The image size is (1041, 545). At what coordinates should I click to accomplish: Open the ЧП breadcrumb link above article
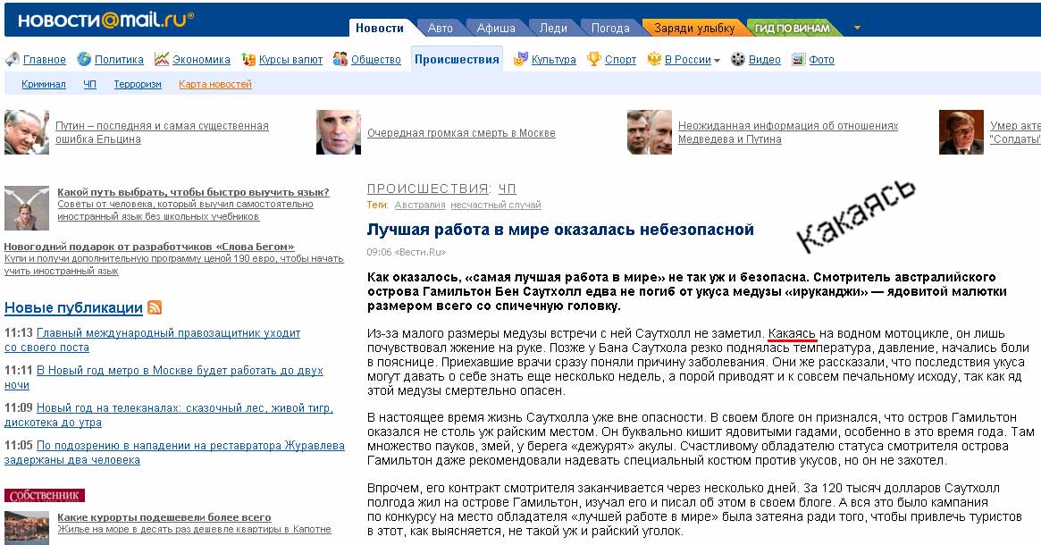(508, 189)
